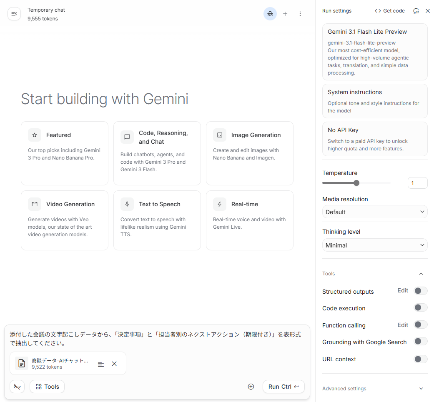
Task: Click the lightning icon on Real-time card
Action: pyautogui.click(x=219, y=204)
